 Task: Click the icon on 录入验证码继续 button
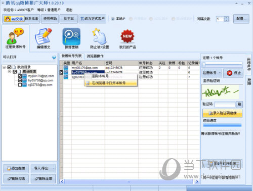(211, 113)
